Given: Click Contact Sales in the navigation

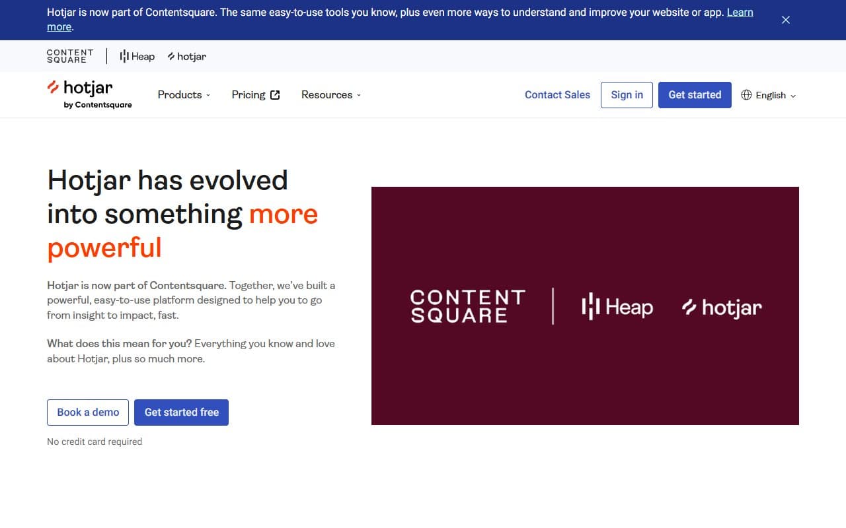Looking at the screenshot, I should click(557, 94).
